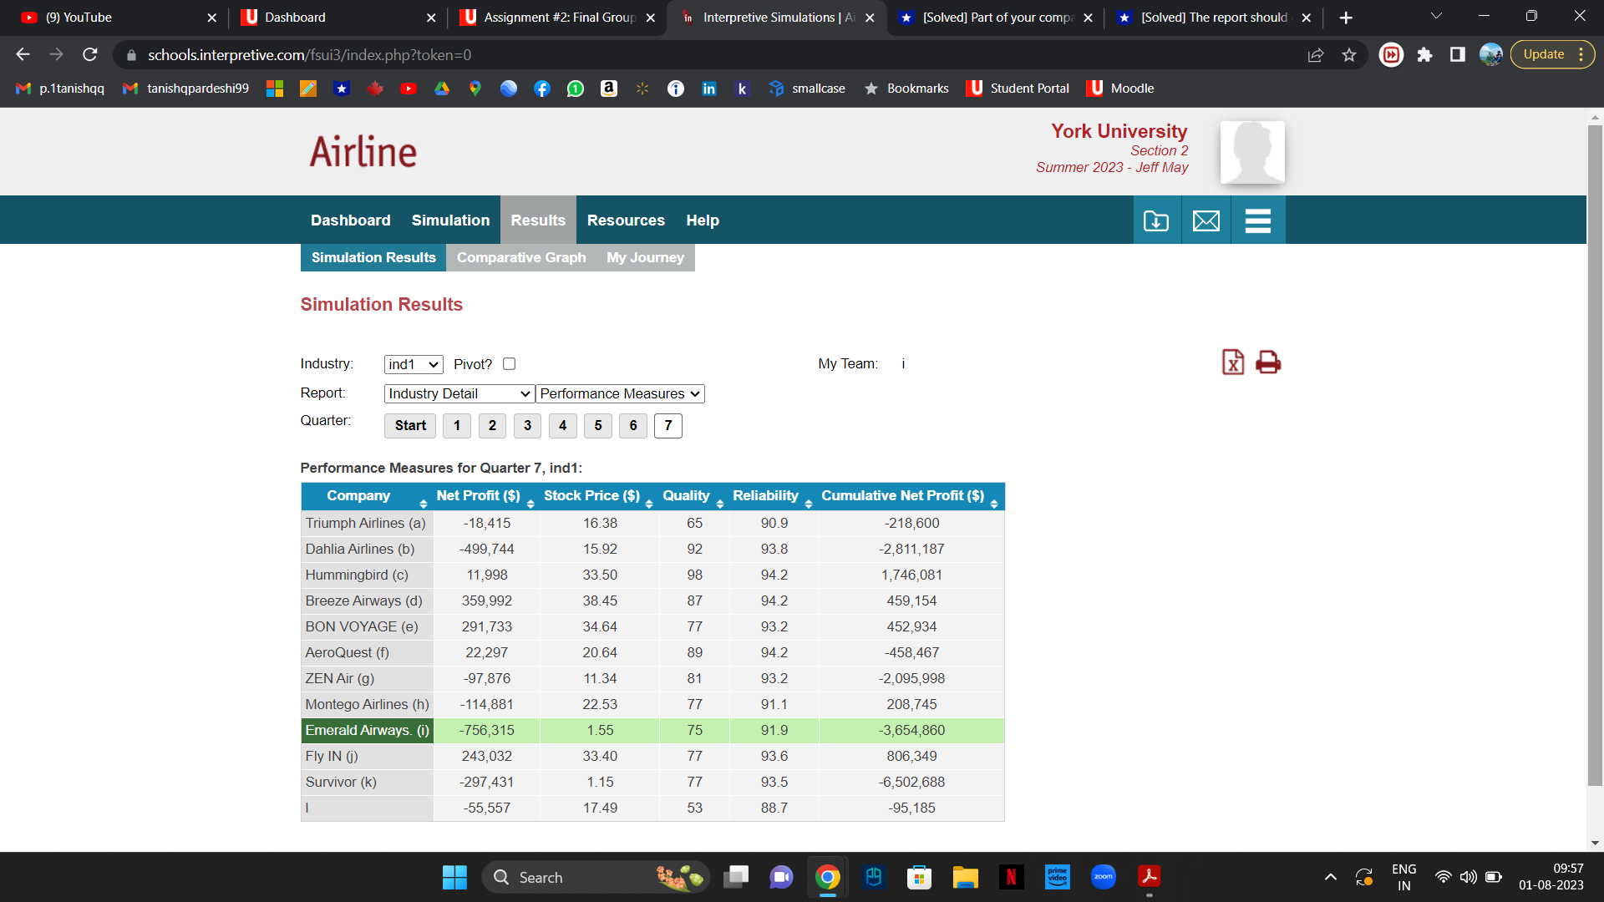Viewport: 1604px width, 902px height.
Task: Select quarter 1 button
Action: (457, 426)
